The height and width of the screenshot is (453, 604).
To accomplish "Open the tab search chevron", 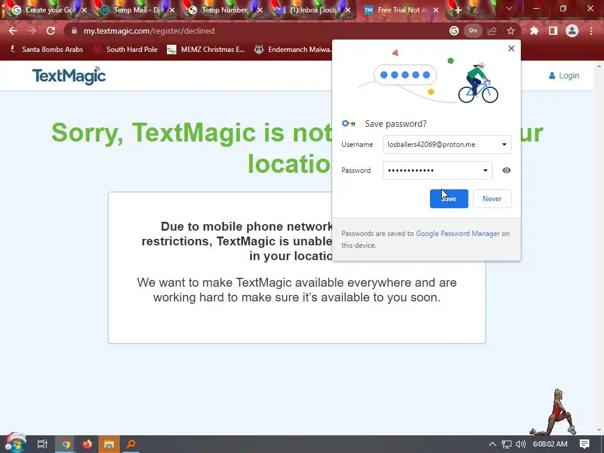I will point(509,8).
